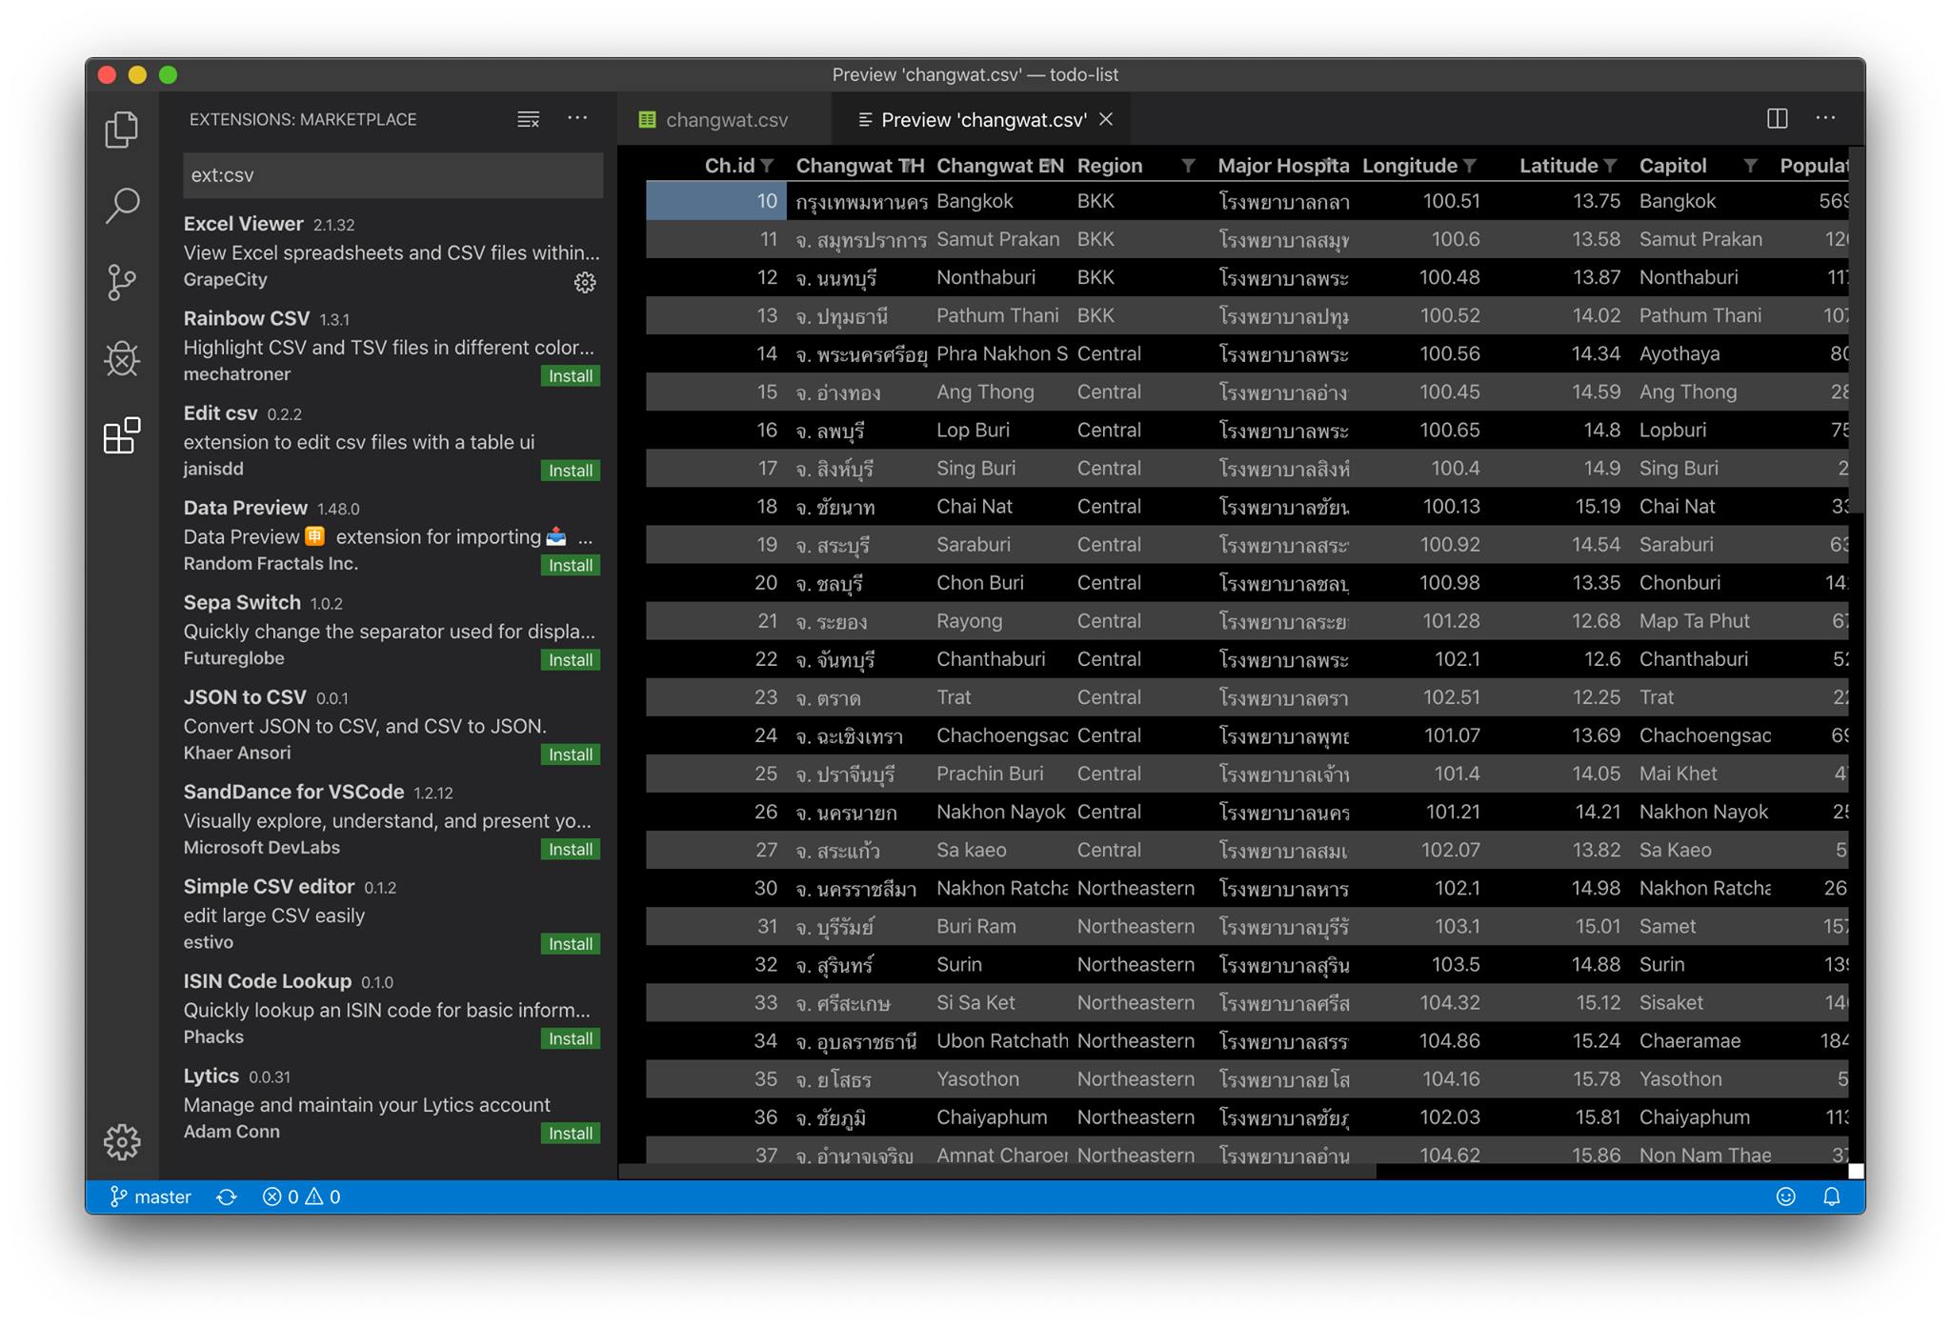This screenshot has height=1327, width=1951.
Task: Open filter for Capitol column
Action: click(1750, 166)
